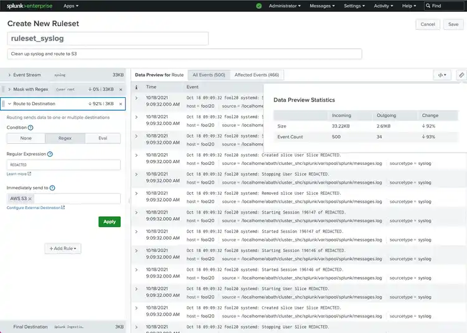Open Configure External Destination link
This screenshot has width=467, height=333.
coord(35,207)
